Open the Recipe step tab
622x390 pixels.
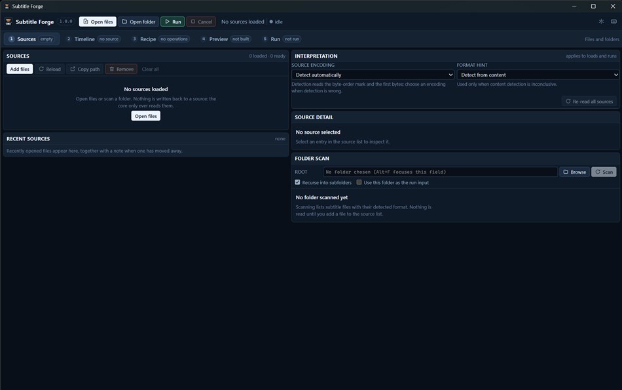click(x=161, y=39)
